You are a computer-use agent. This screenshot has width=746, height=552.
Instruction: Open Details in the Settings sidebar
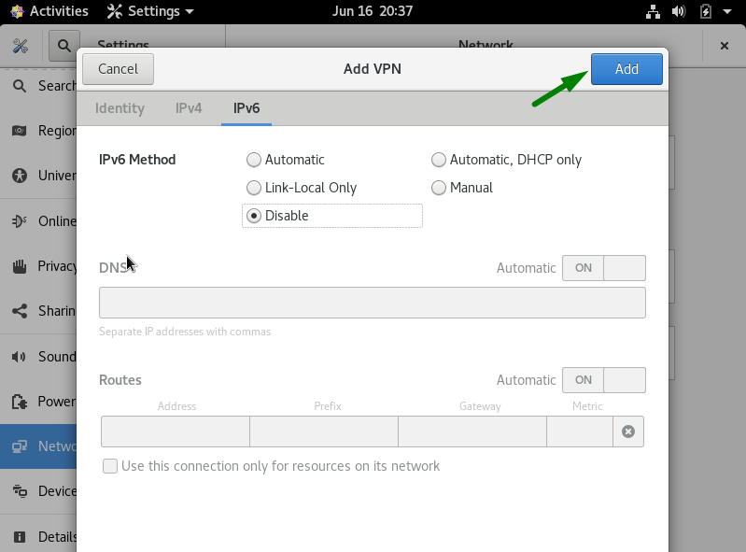coord(38,537)
